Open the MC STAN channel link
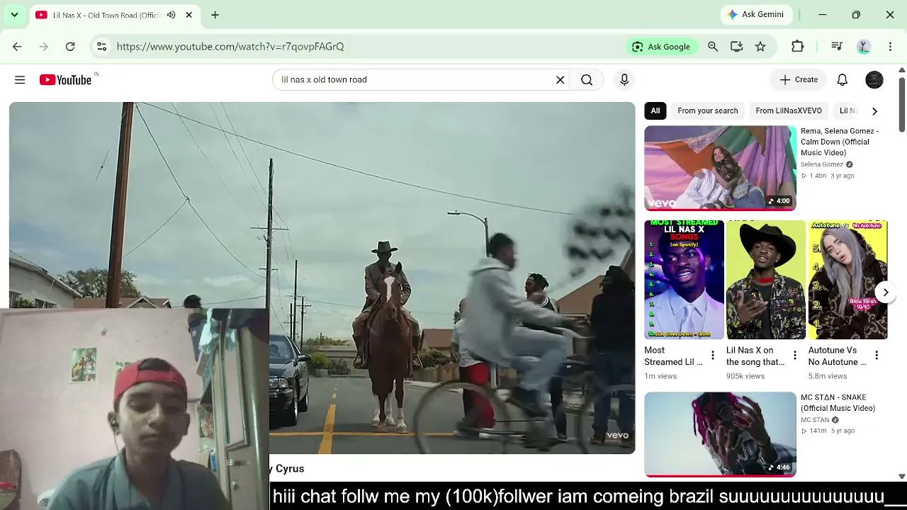 [815, 421]
